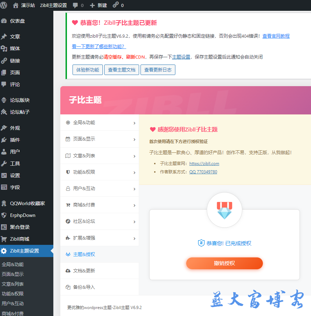Click the 扩展&增强 puzzle icon in panel
Image resolution: width=311 pixels, height=316 pixels.
(x=68, y=238)
